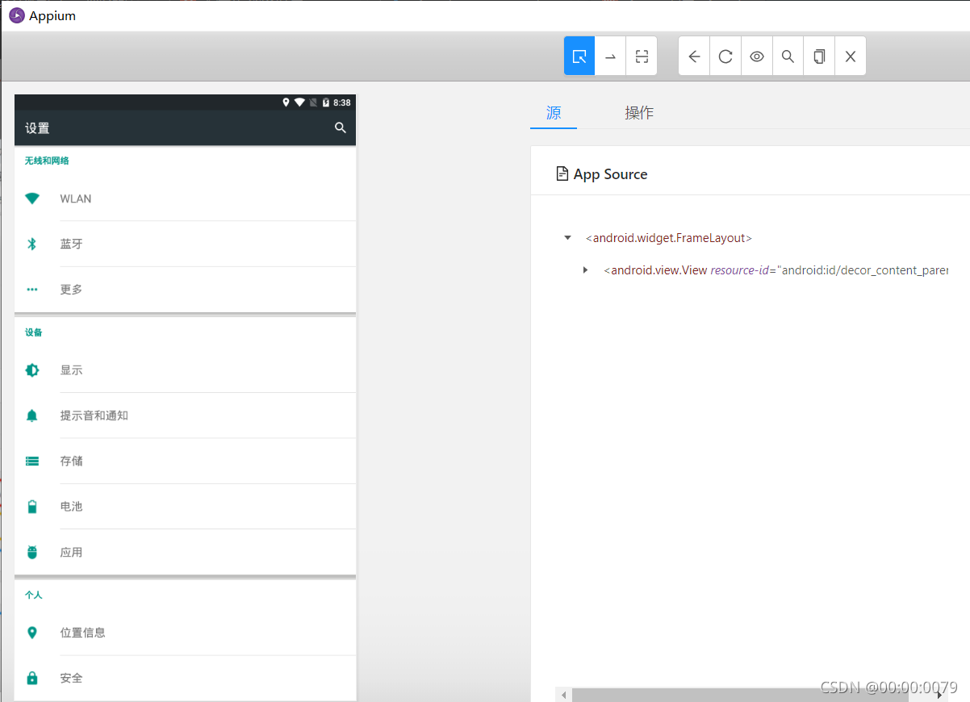Open the WLAN settings entry
Screen dimensions: 970x702
[185, 198]
